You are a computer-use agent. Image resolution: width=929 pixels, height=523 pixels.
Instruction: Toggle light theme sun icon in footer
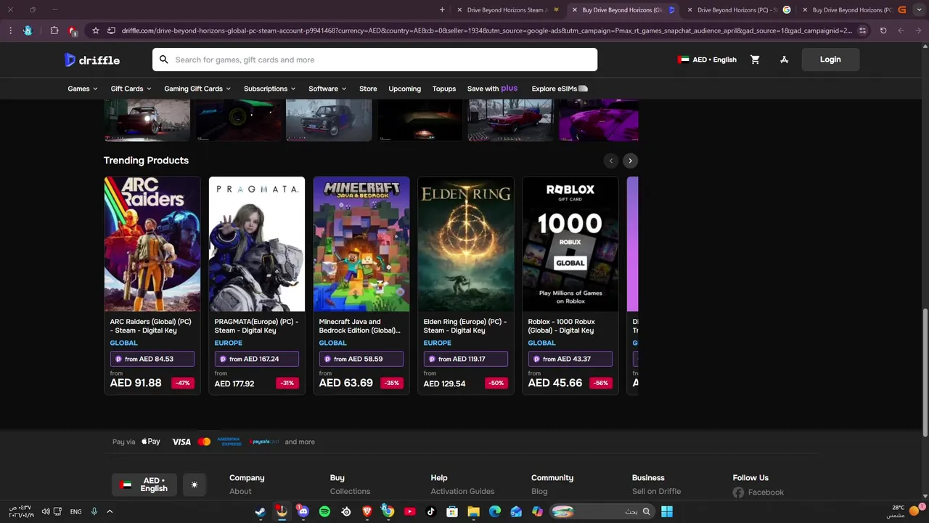(194, 485)
